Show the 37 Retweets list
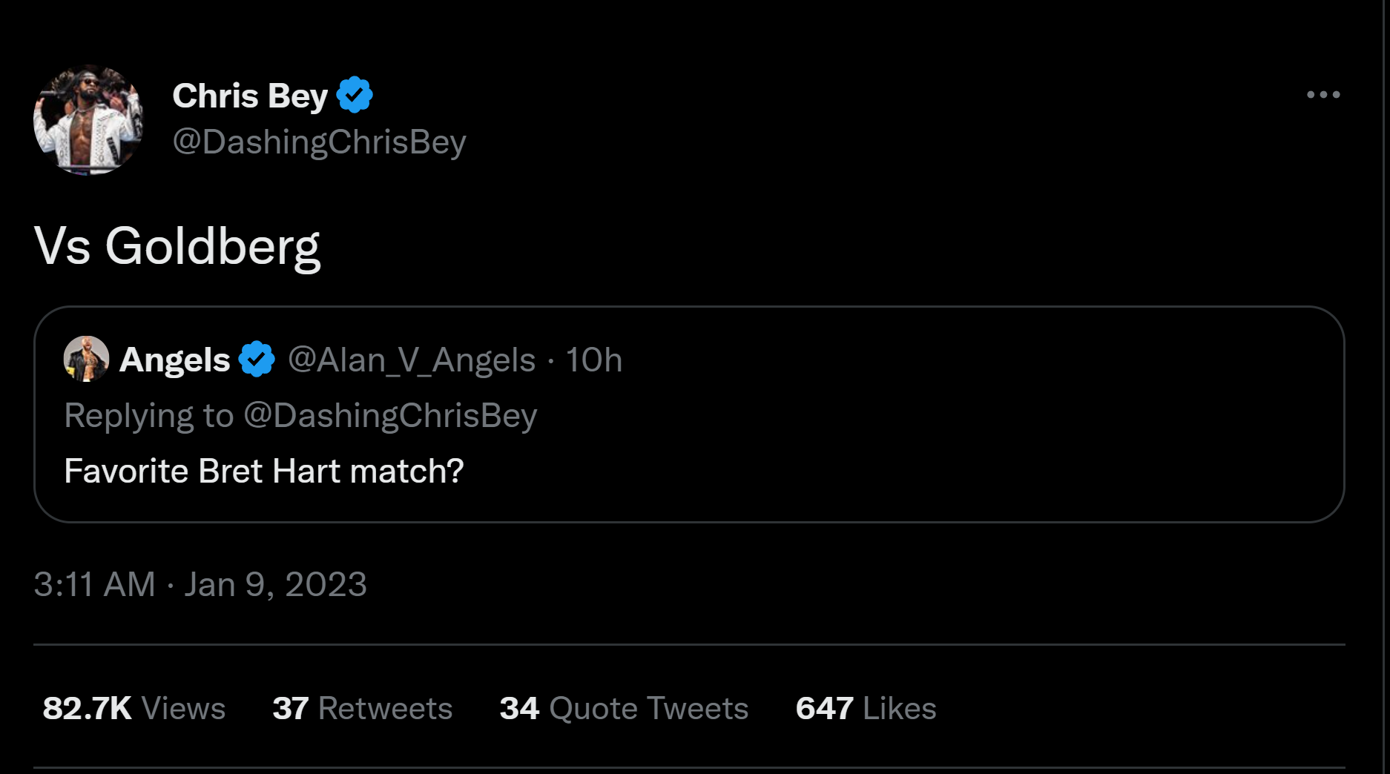 [362, 708]
